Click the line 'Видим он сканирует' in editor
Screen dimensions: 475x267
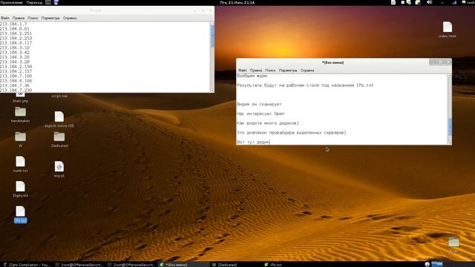pyautogui.click(x=259, y=104)
